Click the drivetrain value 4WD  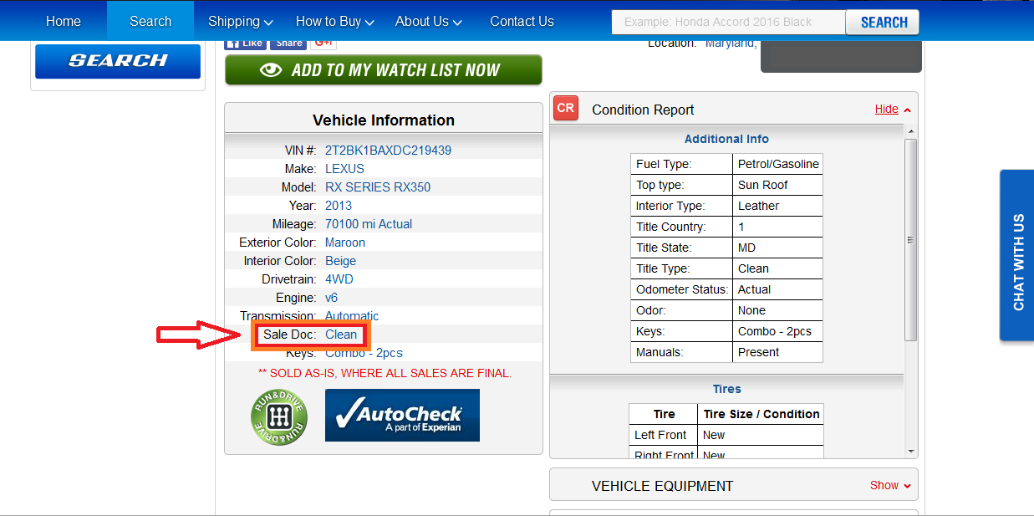339,279
